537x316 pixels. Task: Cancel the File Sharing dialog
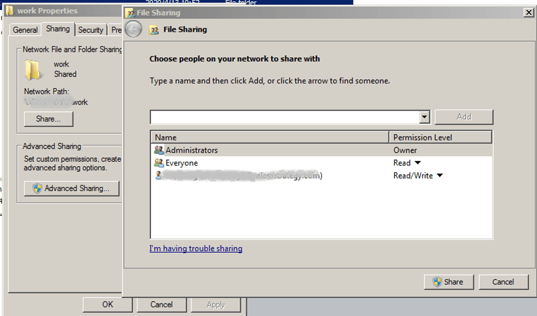click(503, 282)
